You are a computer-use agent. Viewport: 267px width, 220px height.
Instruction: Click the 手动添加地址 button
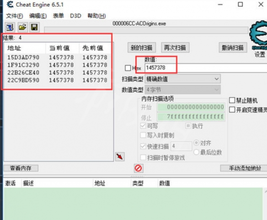coord(244,168)
